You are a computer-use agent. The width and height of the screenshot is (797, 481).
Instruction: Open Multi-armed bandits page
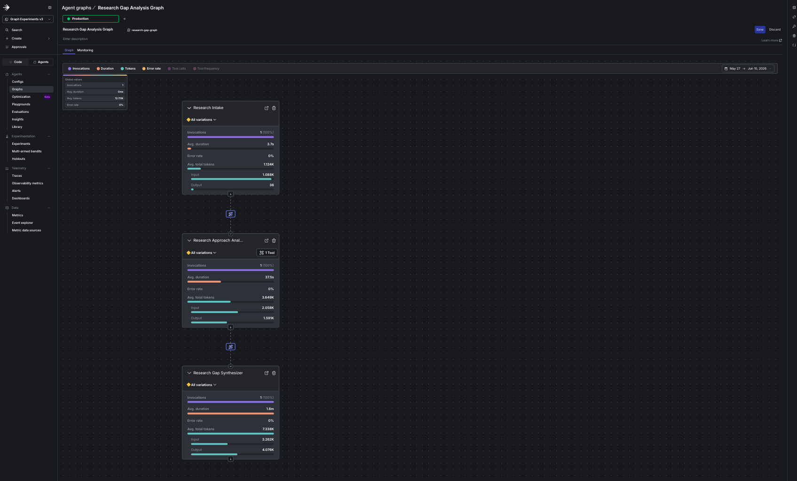tap(27, 151)
